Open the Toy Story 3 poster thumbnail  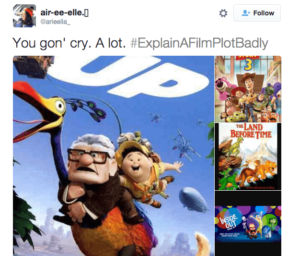pyautogui.click(x=248, y=89)
